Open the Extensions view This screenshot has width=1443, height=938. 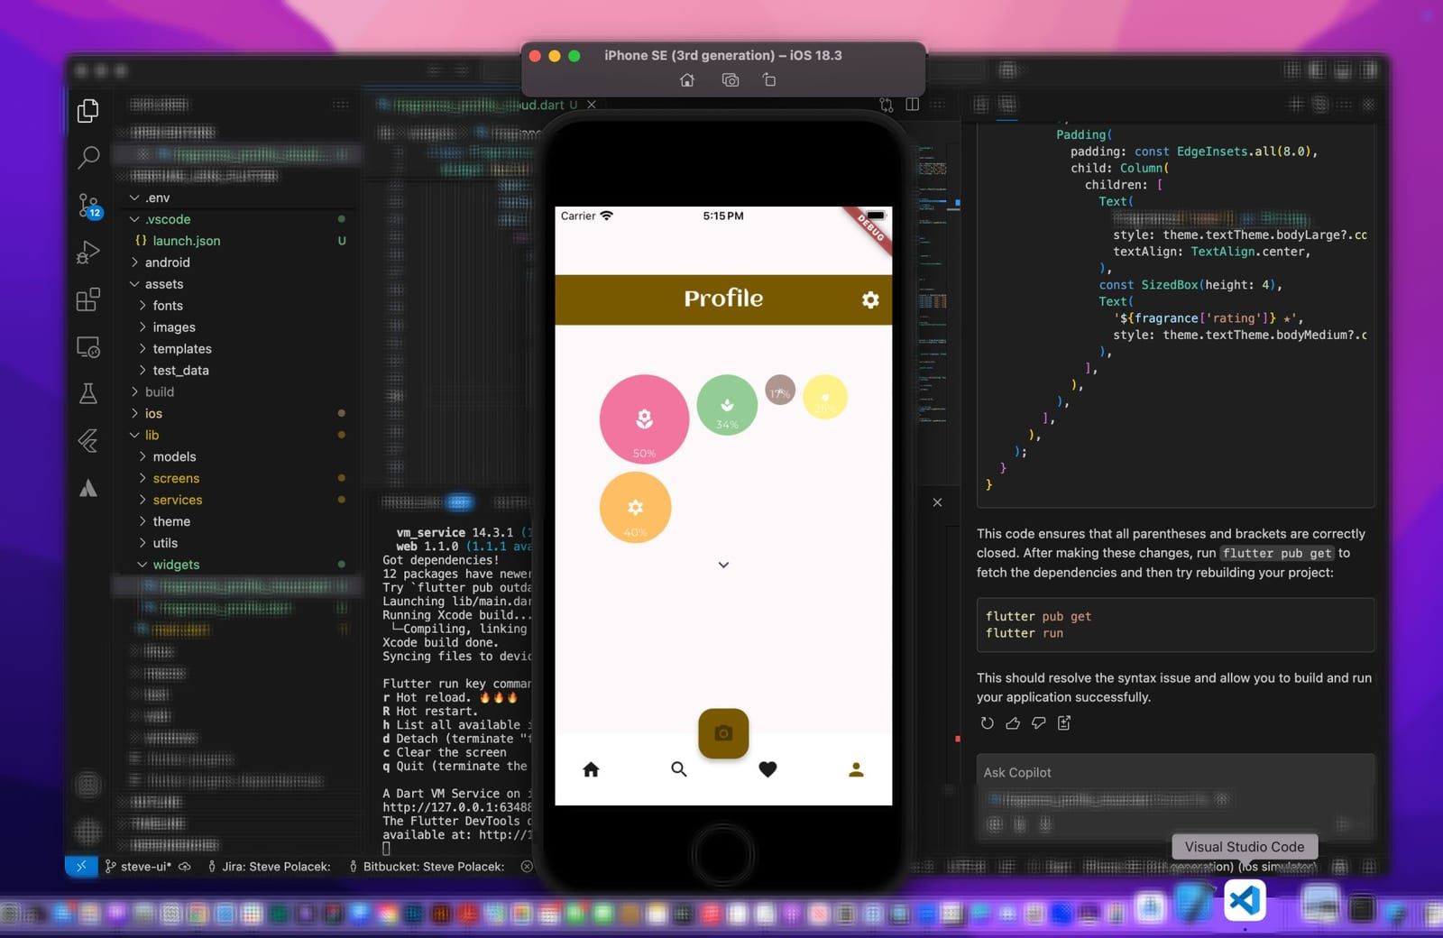(x=87, y=299)
